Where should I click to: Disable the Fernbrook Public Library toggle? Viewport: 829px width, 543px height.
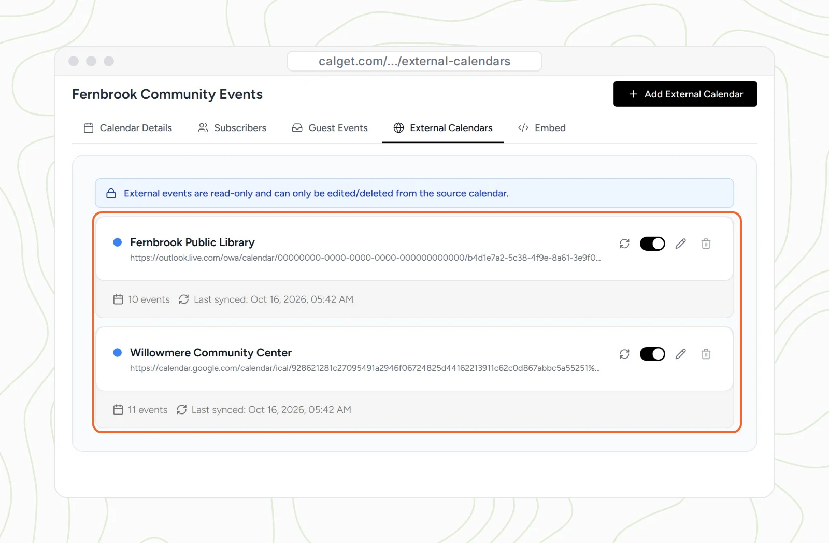652,244
